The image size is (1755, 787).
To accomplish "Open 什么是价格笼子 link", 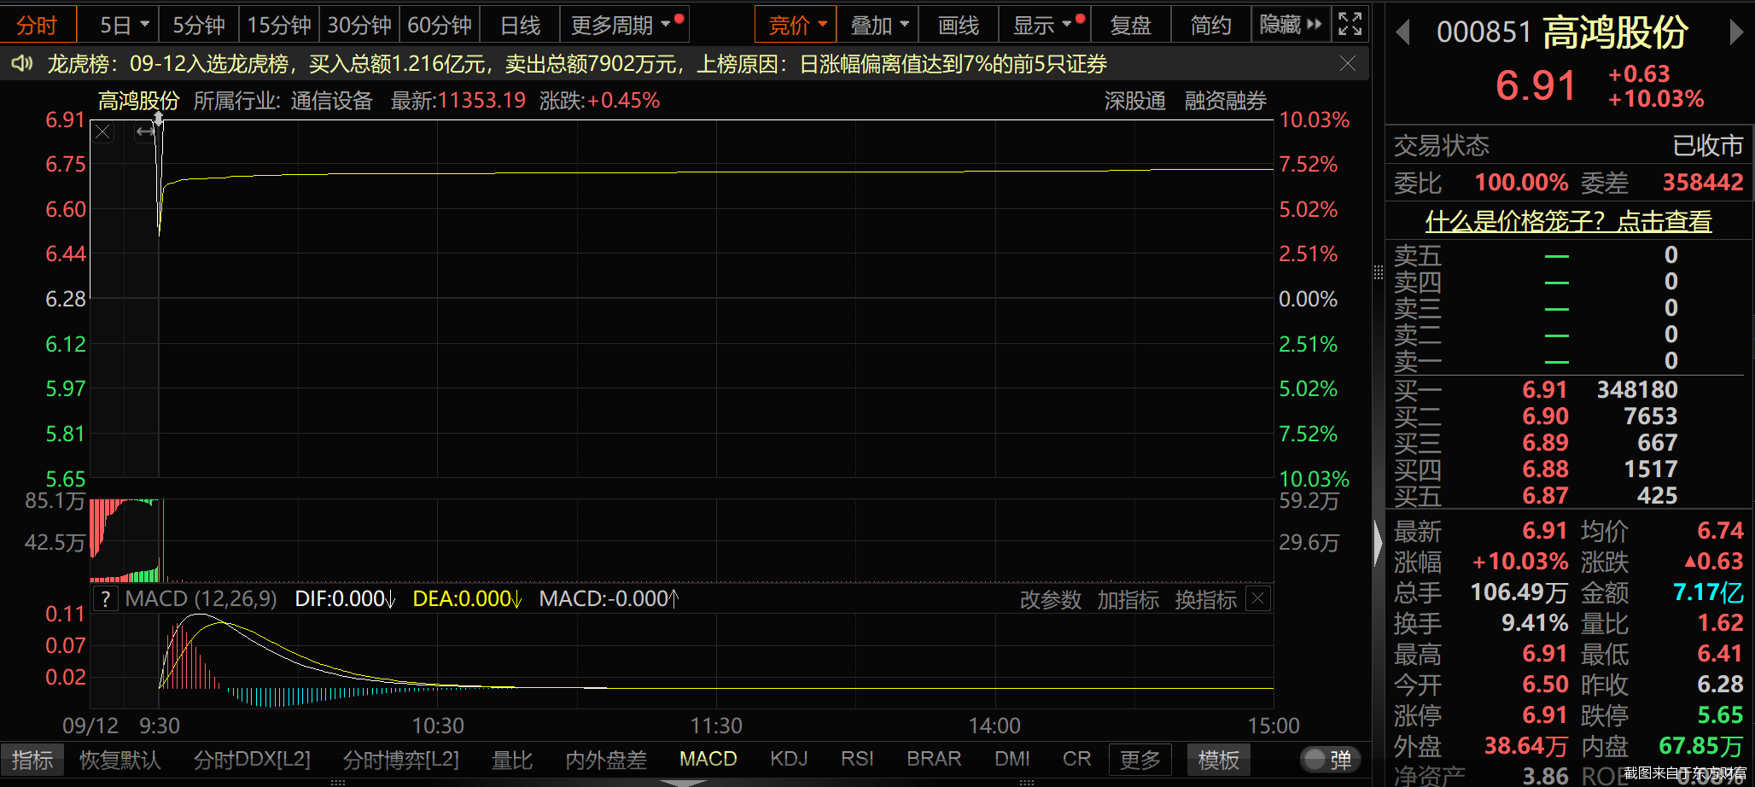I will click(1569, 222).
